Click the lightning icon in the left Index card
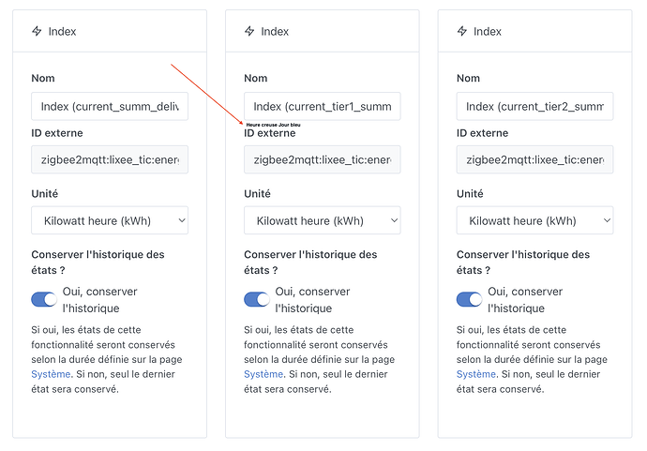647x451 pixels. click(37, 31)
